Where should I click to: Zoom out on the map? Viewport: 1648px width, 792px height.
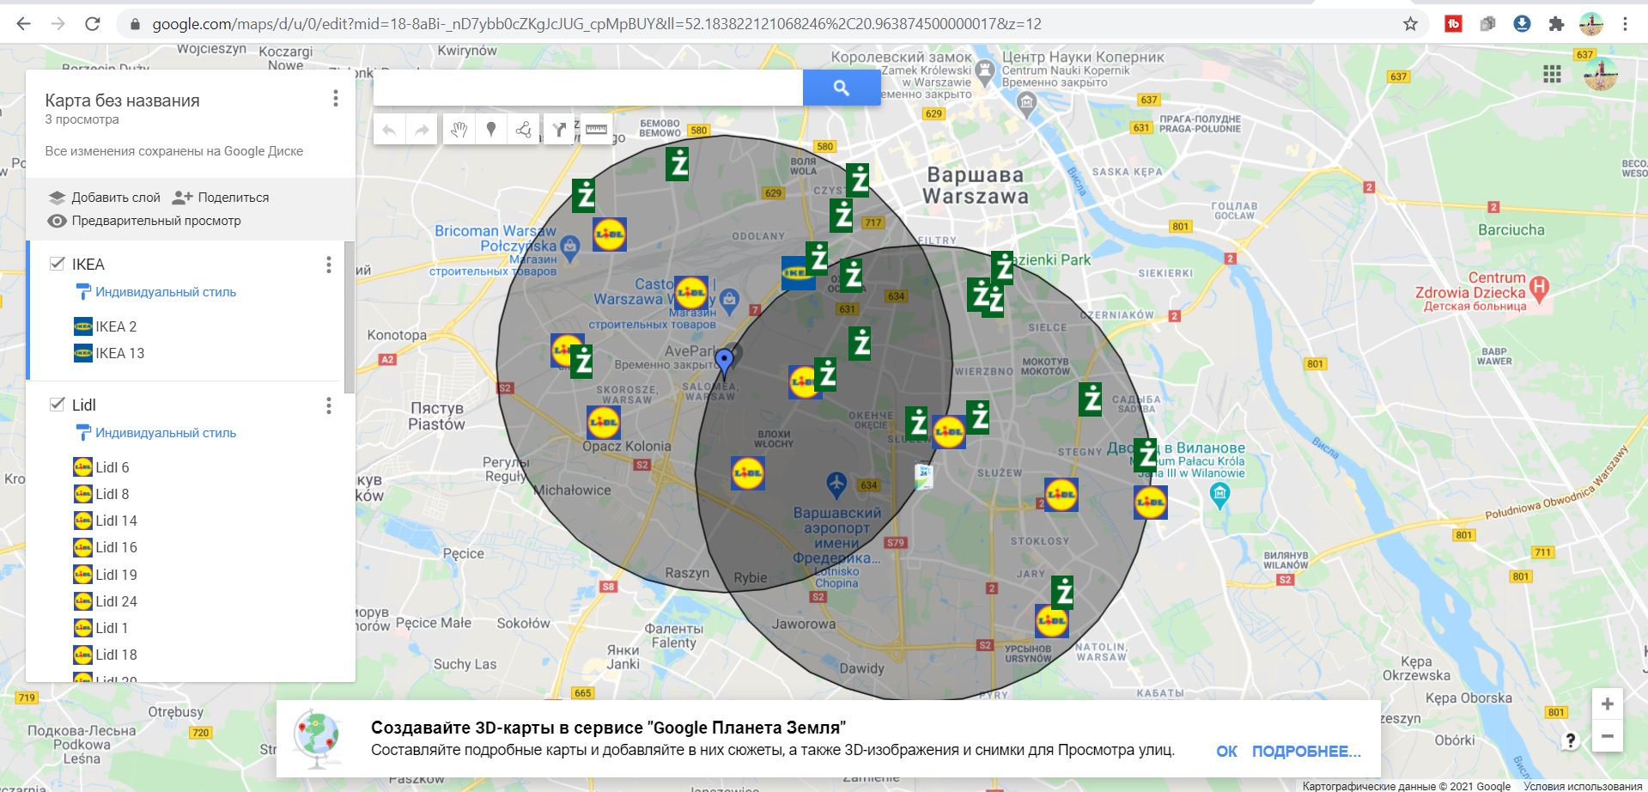[x=1607, y=736]
